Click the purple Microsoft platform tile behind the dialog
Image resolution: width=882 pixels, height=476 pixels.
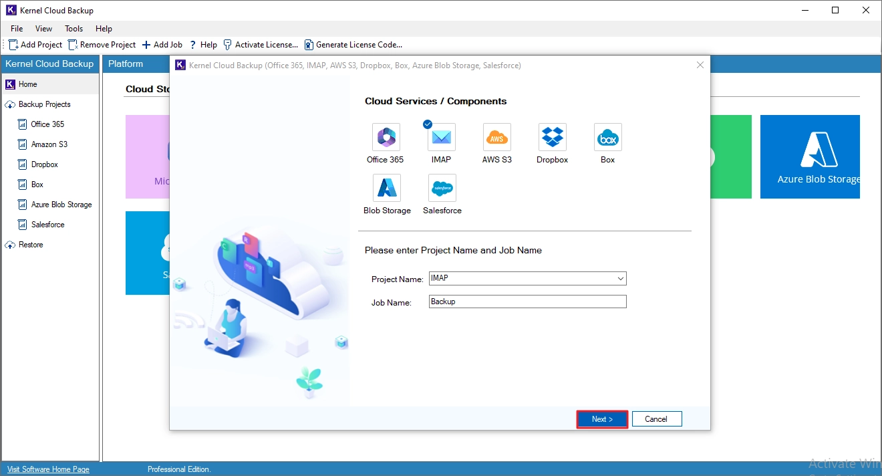pos(148,156)
